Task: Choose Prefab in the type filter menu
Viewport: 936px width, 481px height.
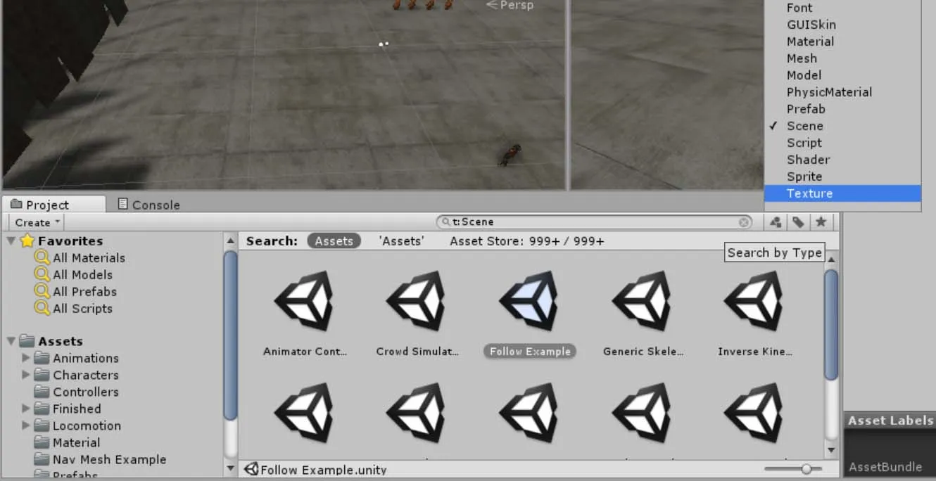Action: [842, 109]
